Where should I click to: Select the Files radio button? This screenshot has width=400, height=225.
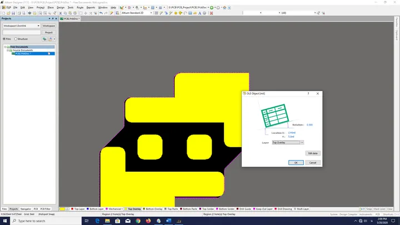[4, 39]
